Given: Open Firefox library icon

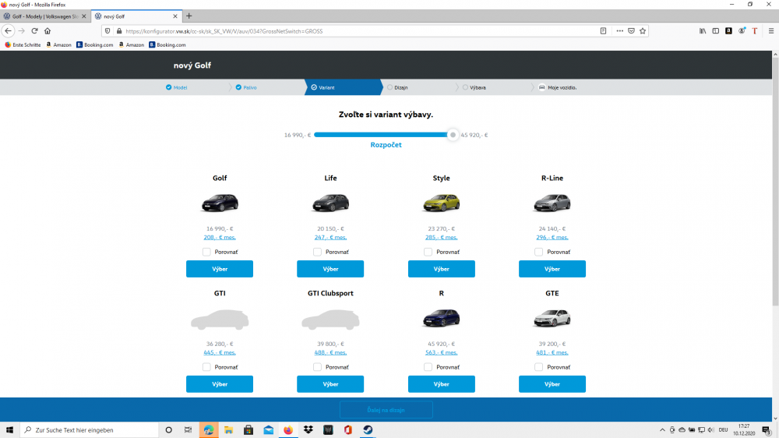Looking at the screenshot, I should (x=703, y=31).
